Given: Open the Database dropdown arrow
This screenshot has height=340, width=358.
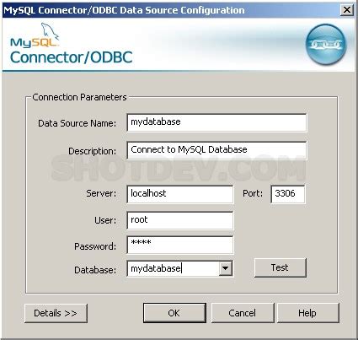Looking at the screenshot, I should click(x=225, y=268).
